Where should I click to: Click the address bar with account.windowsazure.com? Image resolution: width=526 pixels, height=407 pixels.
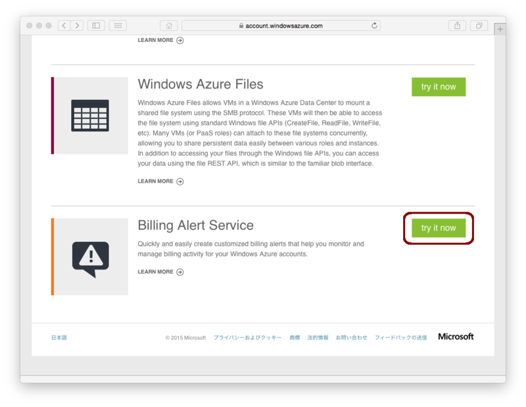[281, 26]
